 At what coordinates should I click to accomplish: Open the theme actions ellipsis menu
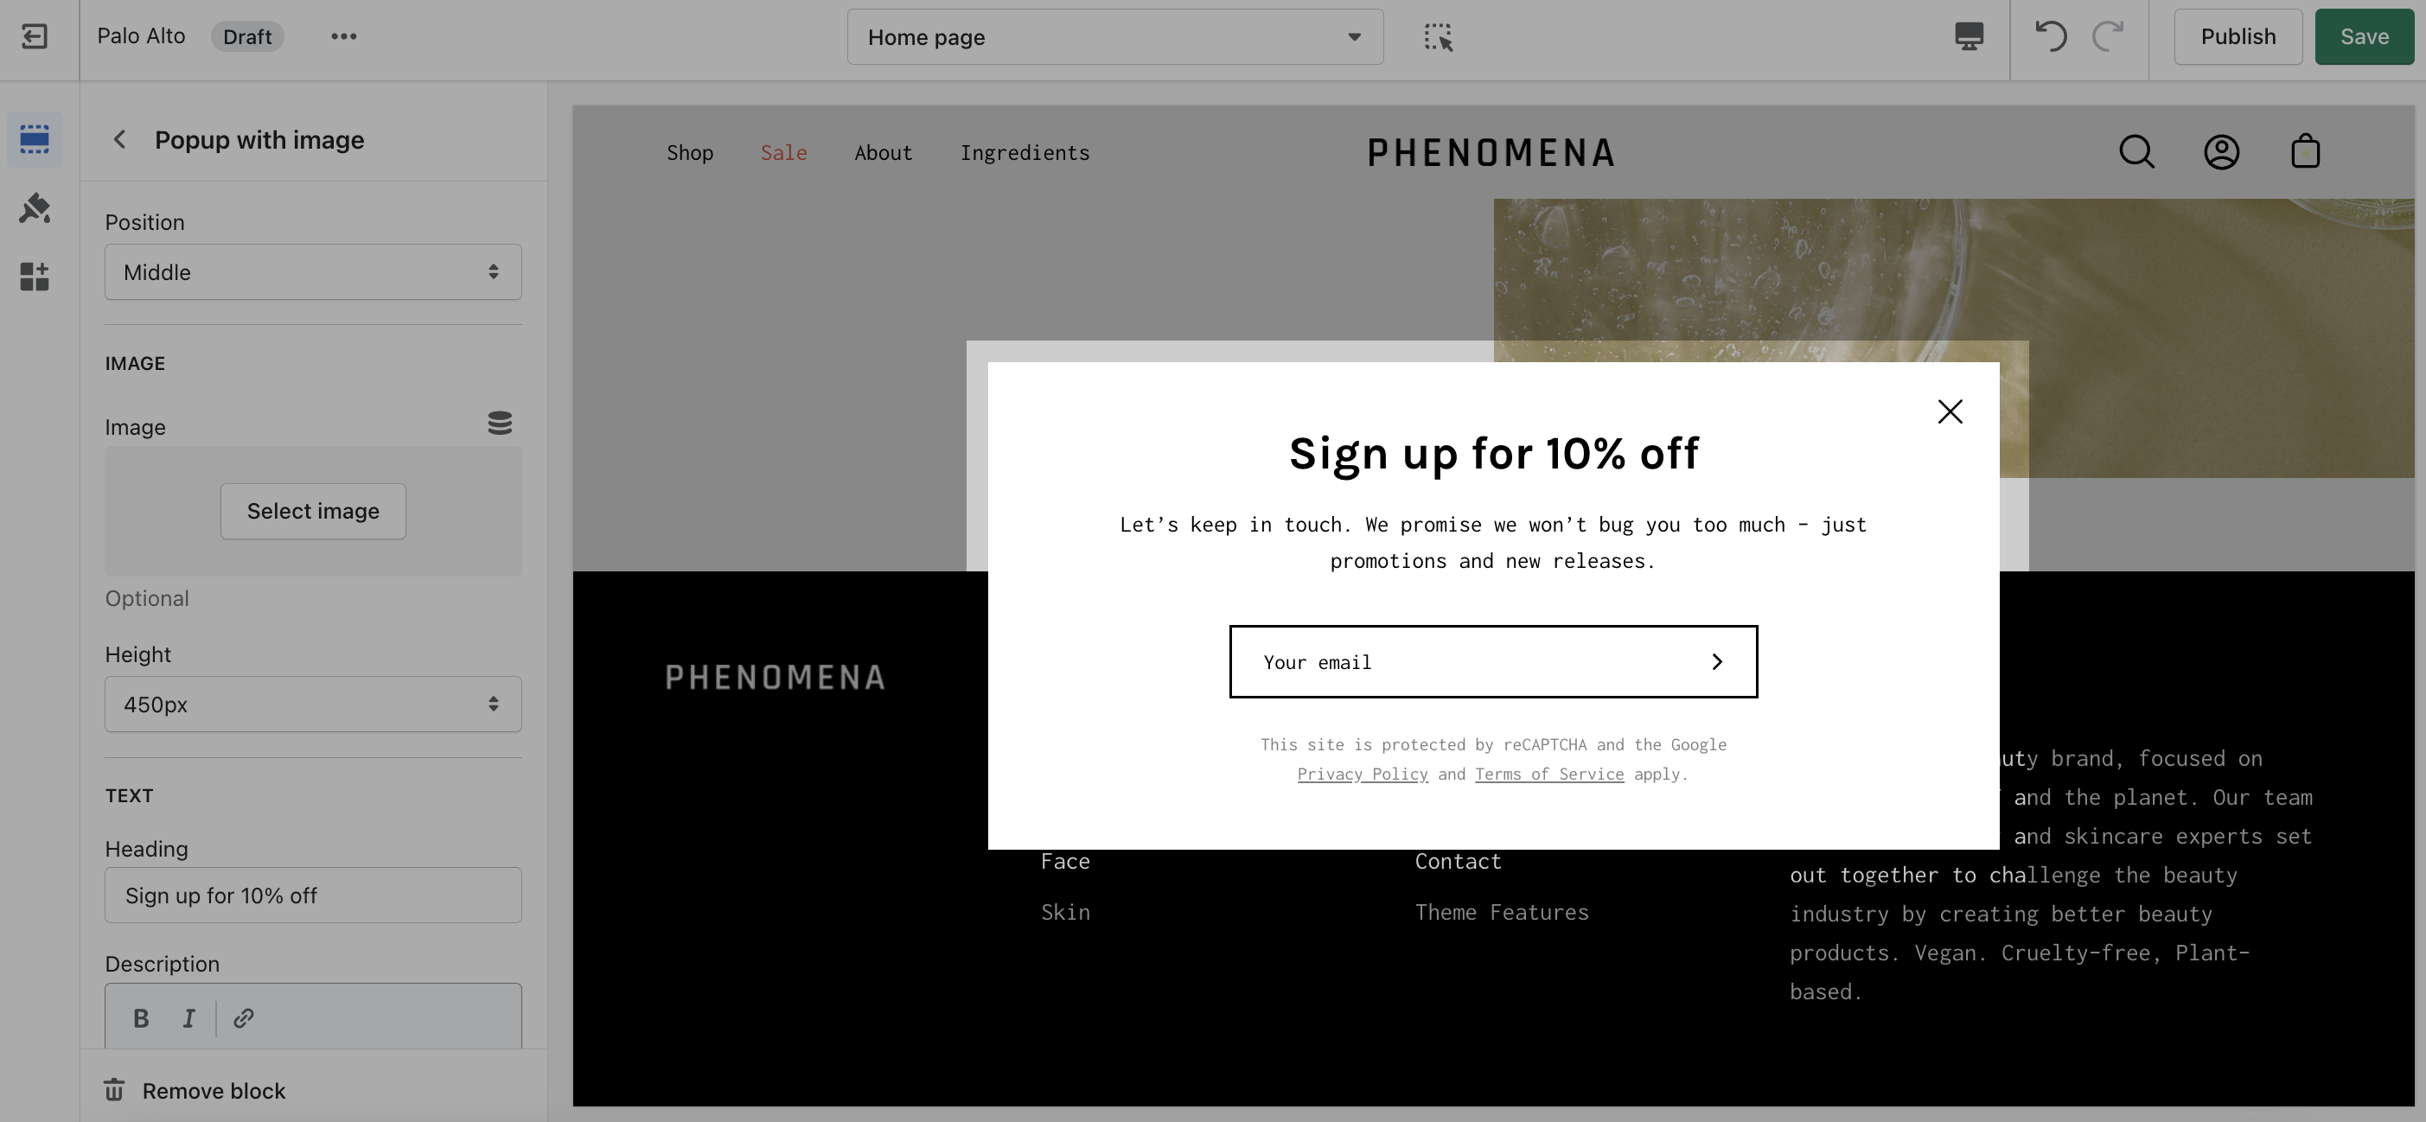[x=344, y=36]
